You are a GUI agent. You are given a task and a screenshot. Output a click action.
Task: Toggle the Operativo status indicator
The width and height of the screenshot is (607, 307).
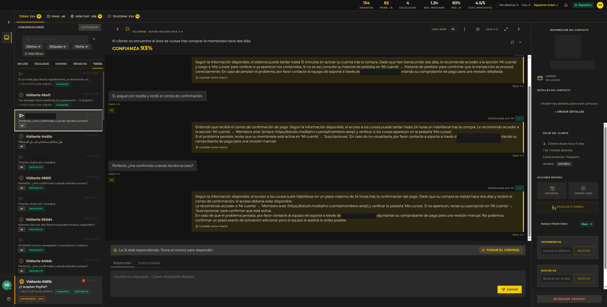pos(583,5)
